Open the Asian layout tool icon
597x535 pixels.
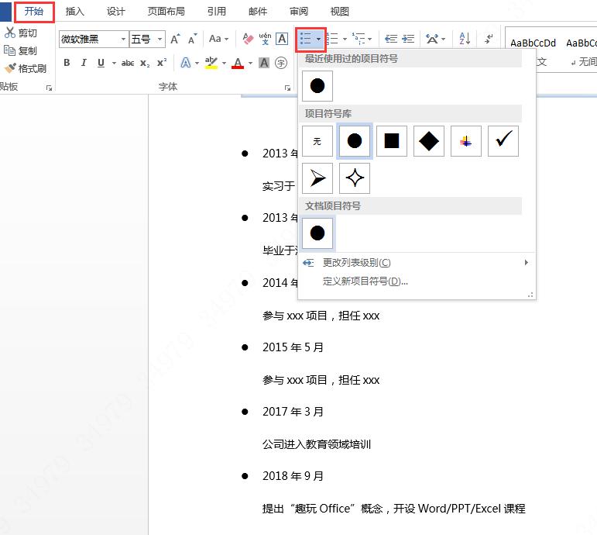pos(432,39)
